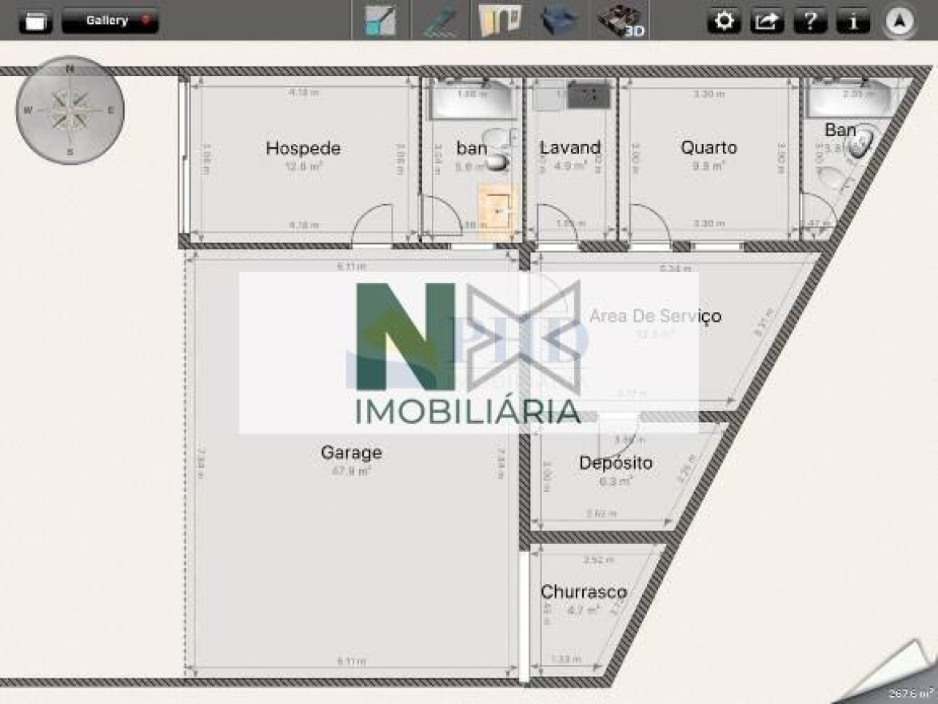Select the Hospede room label
938x704 pixels.
pos(303,148)
